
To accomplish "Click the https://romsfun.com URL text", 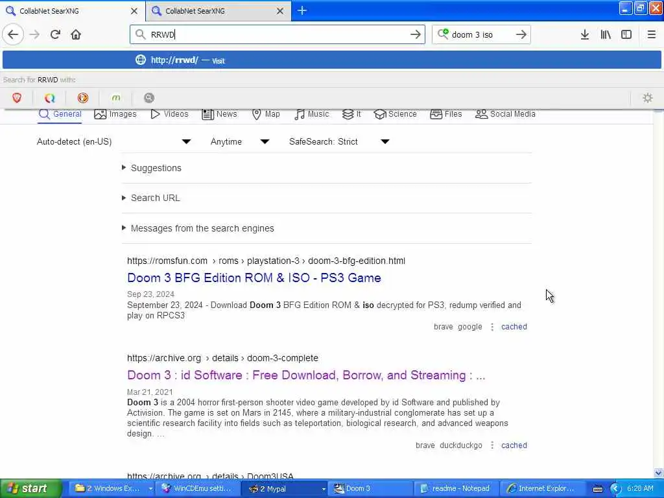I will coord(167,261).
